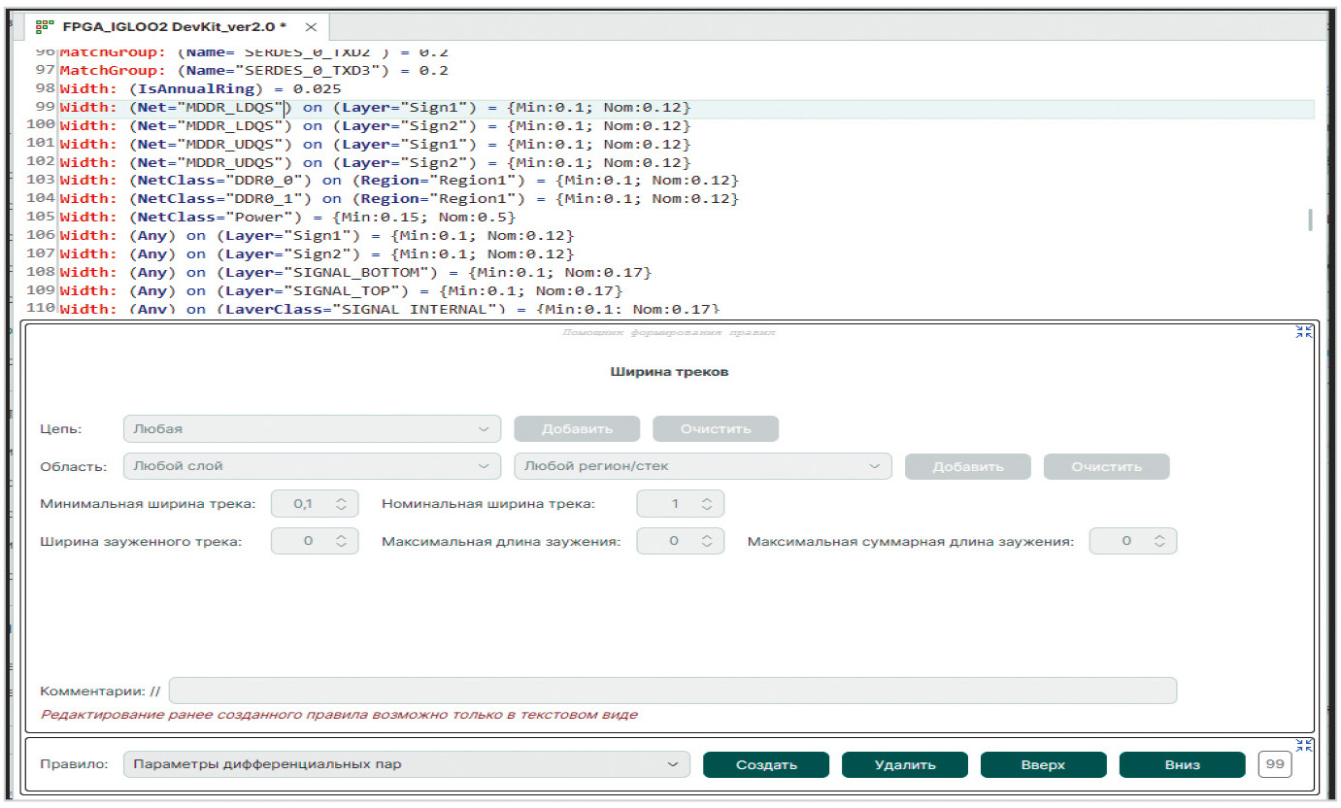Click line 109 SIGNAL_TOP layer rule
Image resolution: width=1341 pixels, height=808 pixels.
pyautogui.click(x=341, y=290)
